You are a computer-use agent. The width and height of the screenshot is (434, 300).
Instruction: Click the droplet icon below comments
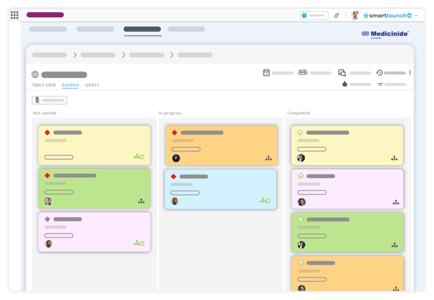click(345, 84)
